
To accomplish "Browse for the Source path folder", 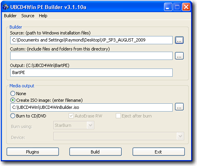I will (179, 40).
